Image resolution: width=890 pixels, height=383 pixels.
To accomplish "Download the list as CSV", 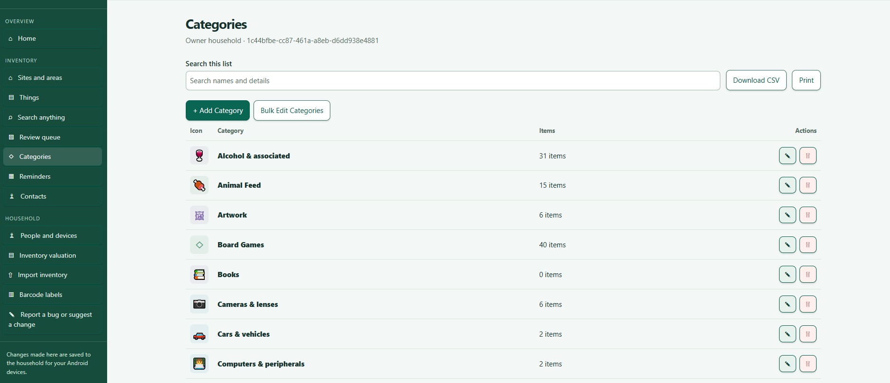I will [x=756, y=80].
